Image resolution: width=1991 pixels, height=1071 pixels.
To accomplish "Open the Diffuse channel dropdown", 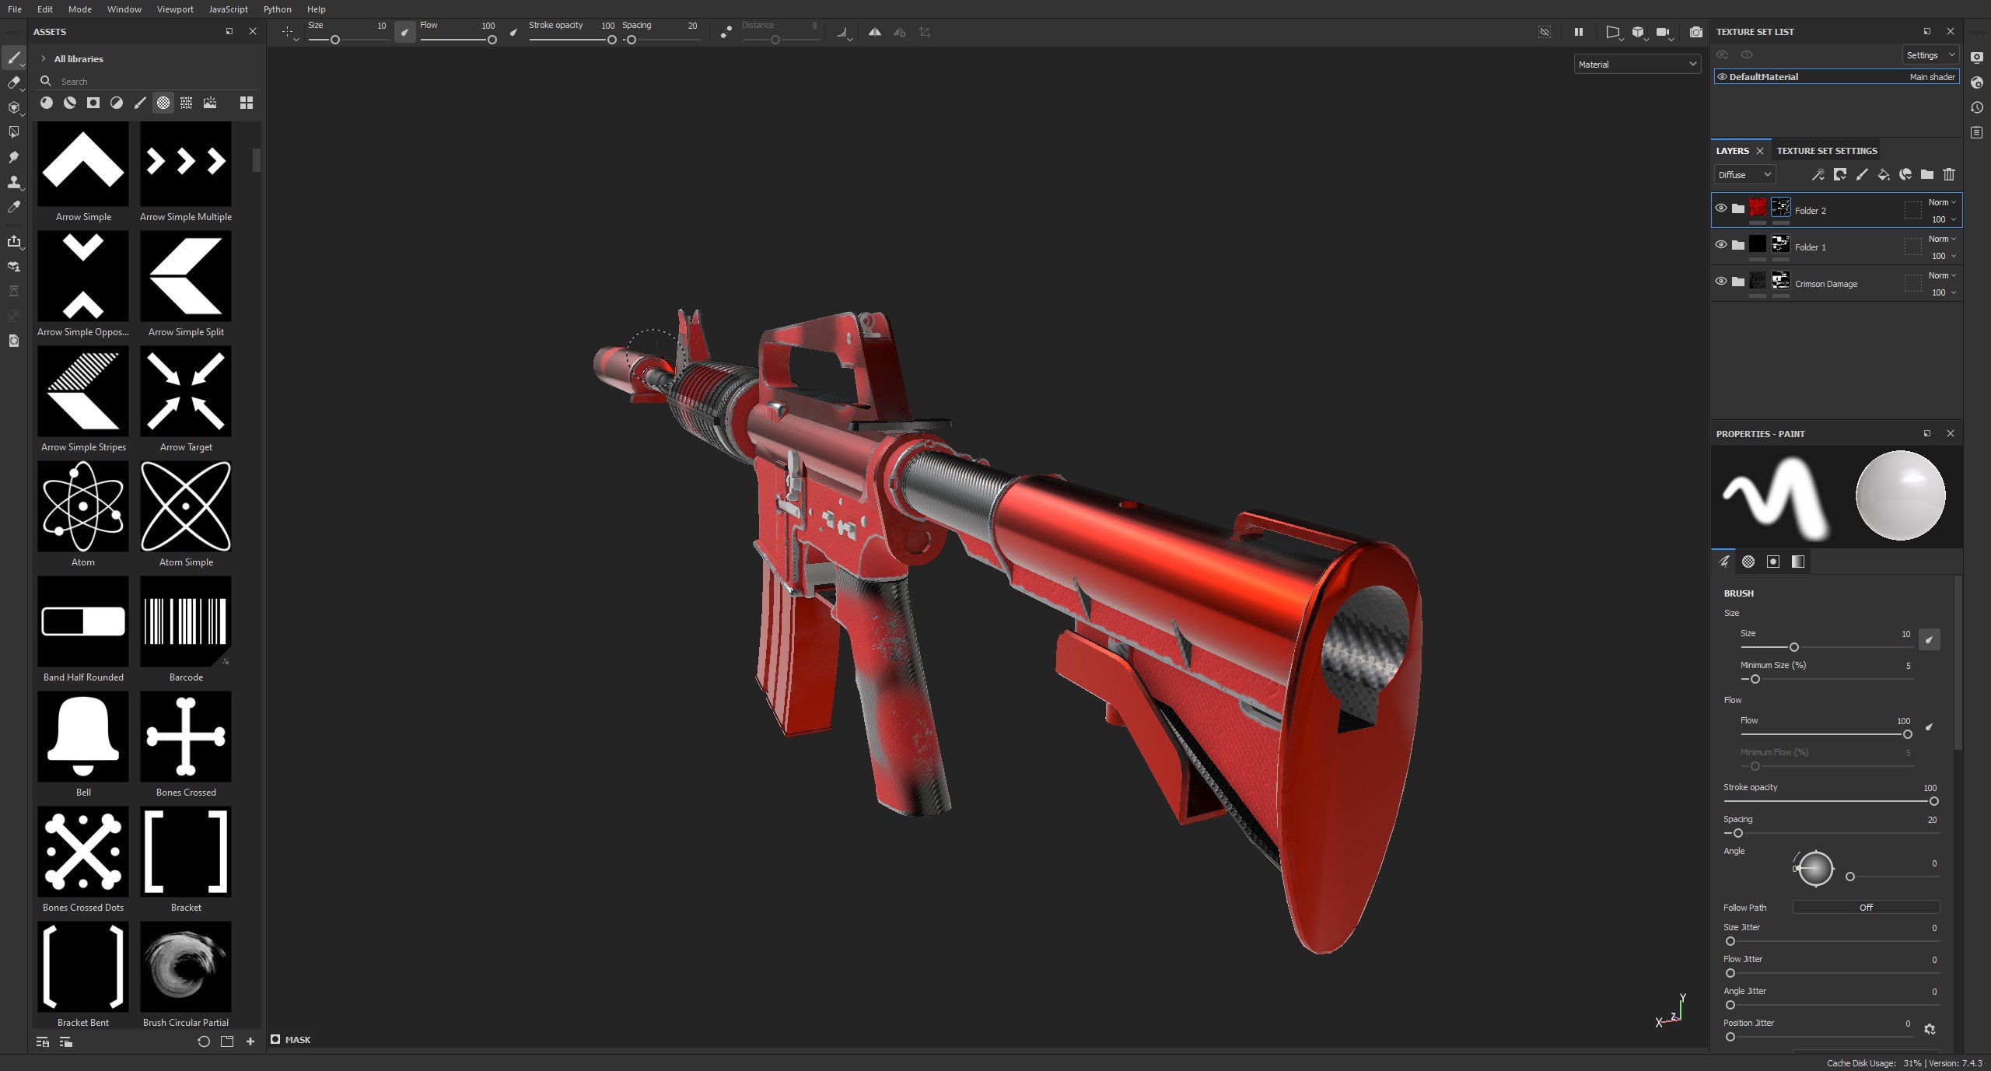I will (1744, 175).
